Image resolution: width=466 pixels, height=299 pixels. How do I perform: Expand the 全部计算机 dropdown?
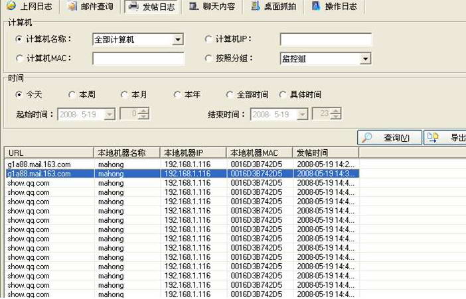click(177, 40)
